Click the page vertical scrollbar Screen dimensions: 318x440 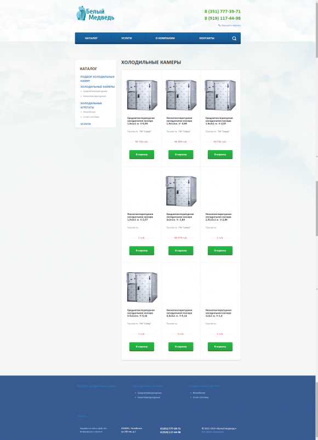pos(316,220)
